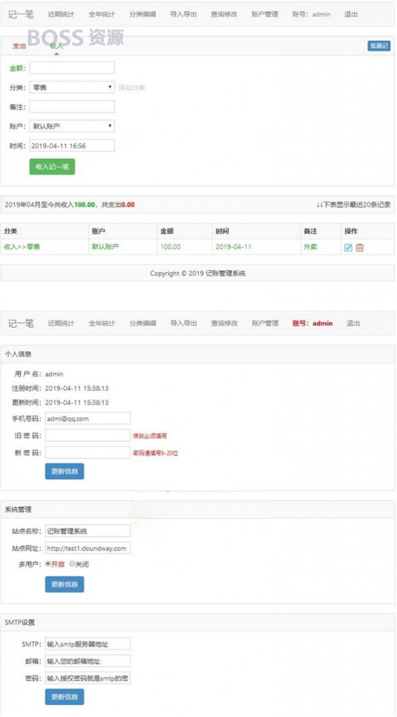Viewport: 397px width, 717px height.
Task: Click 查询修改 in the settings page navbar
Action: click(x=224, y=323)
